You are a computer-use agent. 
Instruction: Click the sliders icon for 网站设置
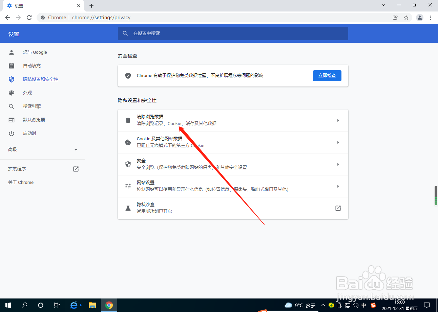pyautogui.click(x=128, y=186)
